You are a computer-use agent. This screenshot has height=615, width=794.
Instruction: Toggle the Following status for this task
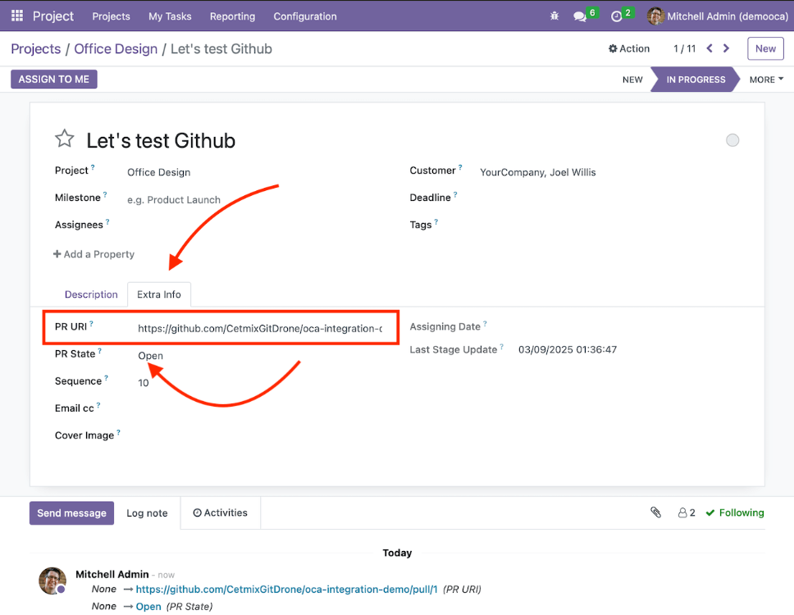coord(735,512)
